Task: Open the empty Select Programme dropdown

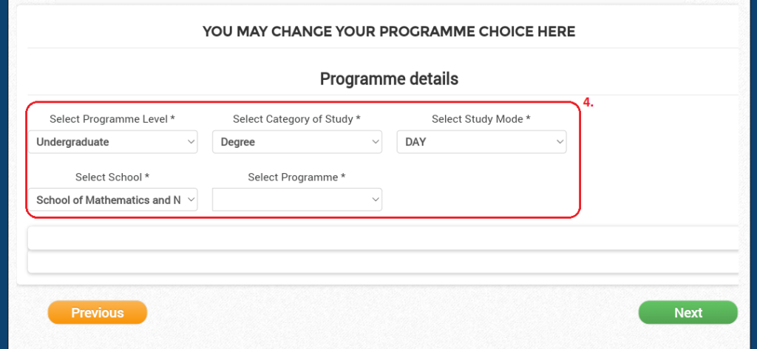Action: click(296, 200)
